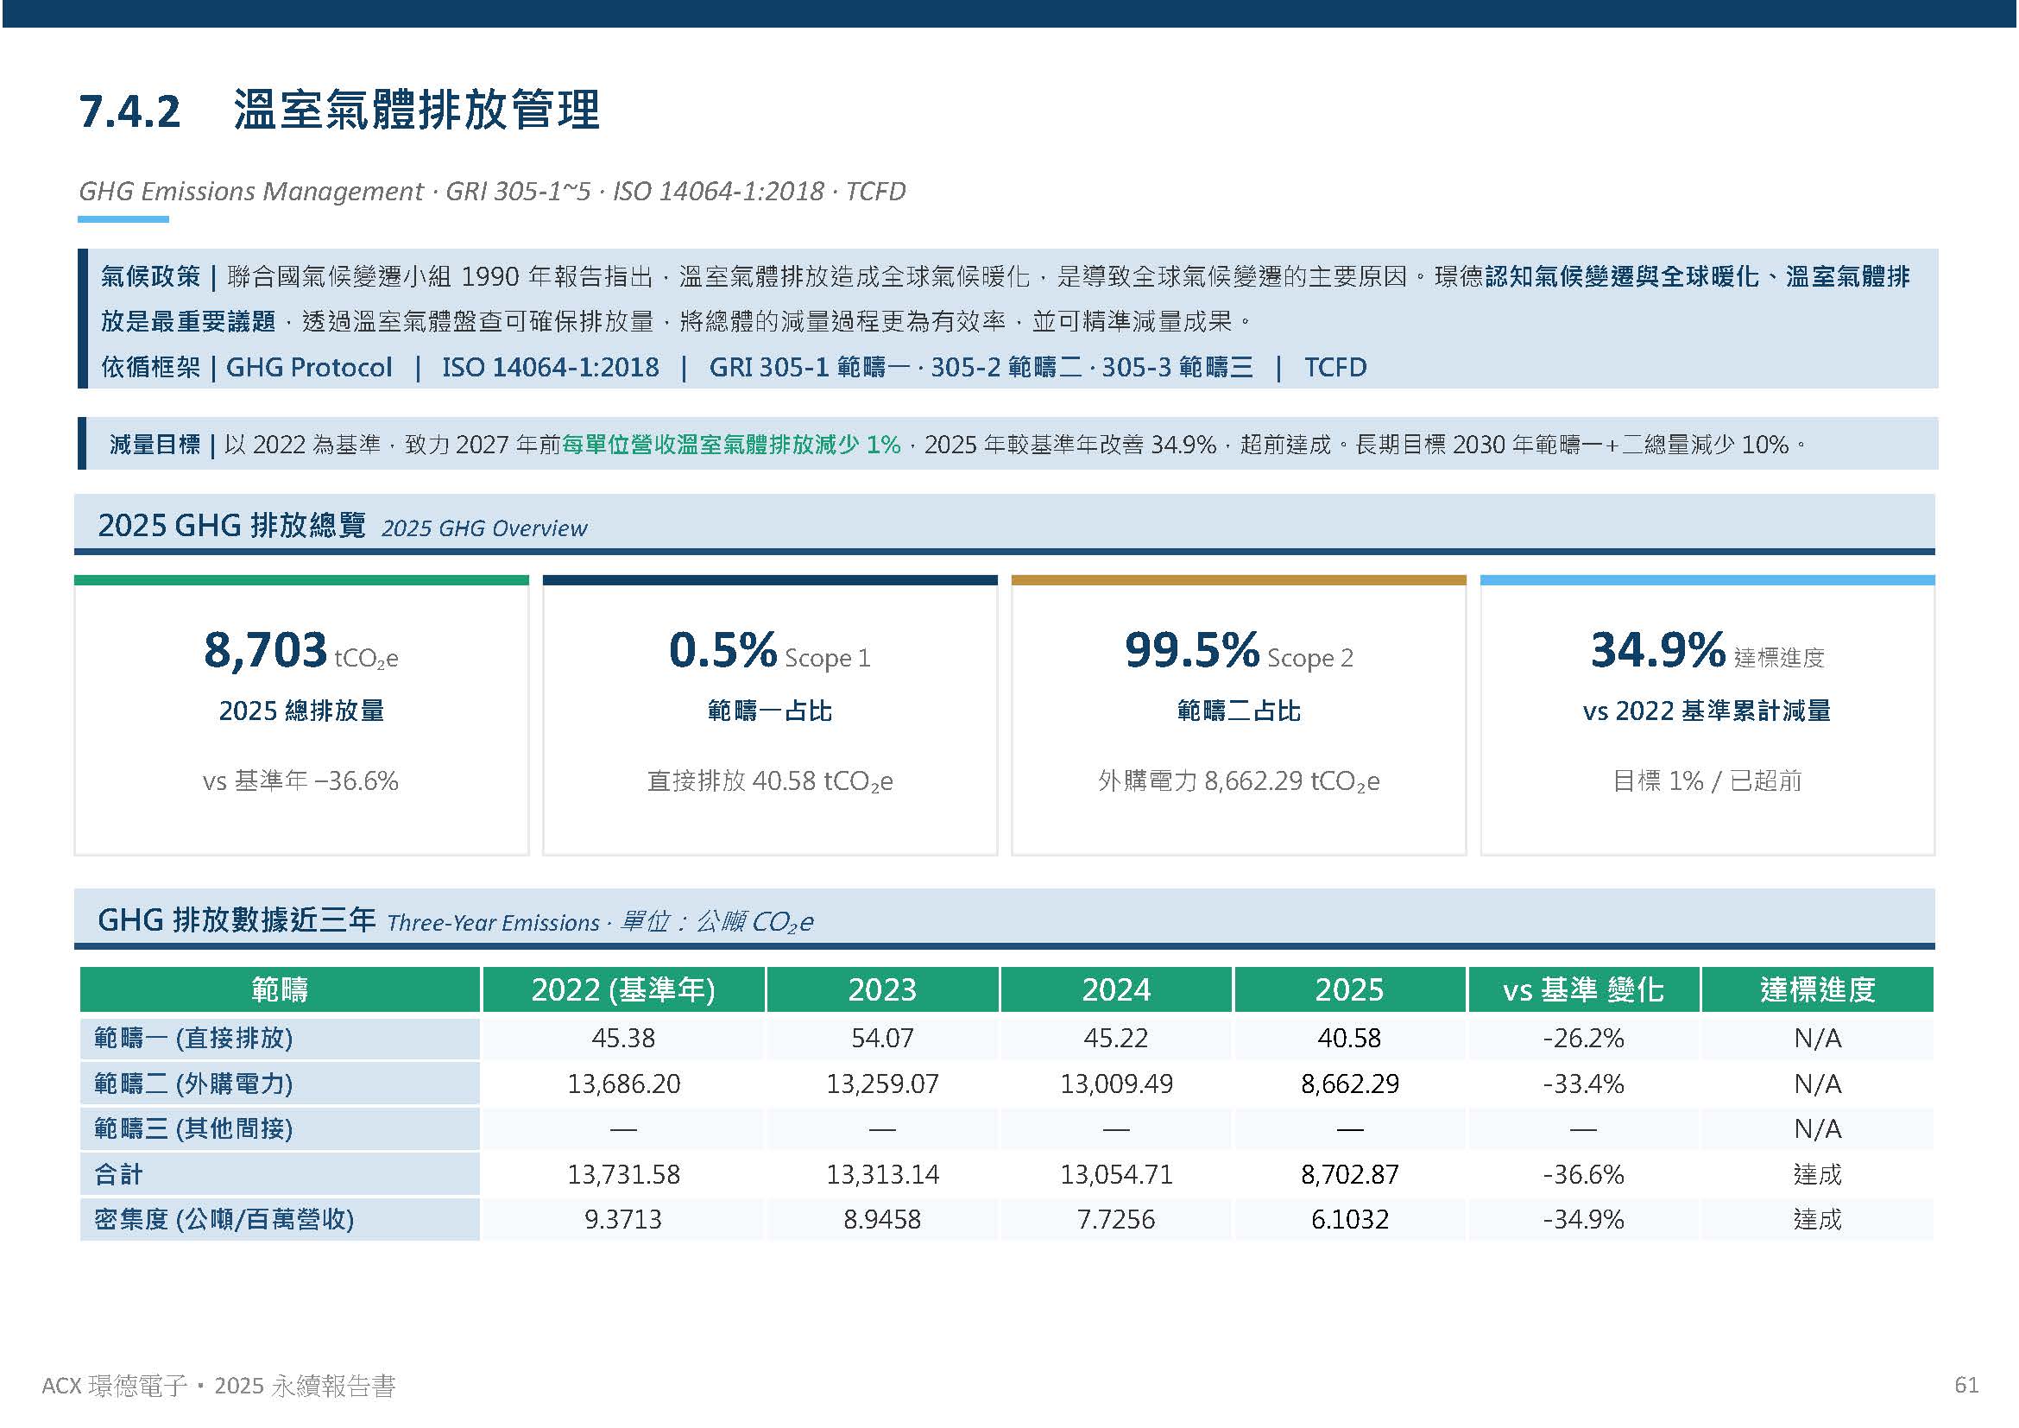Click 達成 in the 密集度 row
Screen dimensions: 2019x1428
pos(1818,1220)
